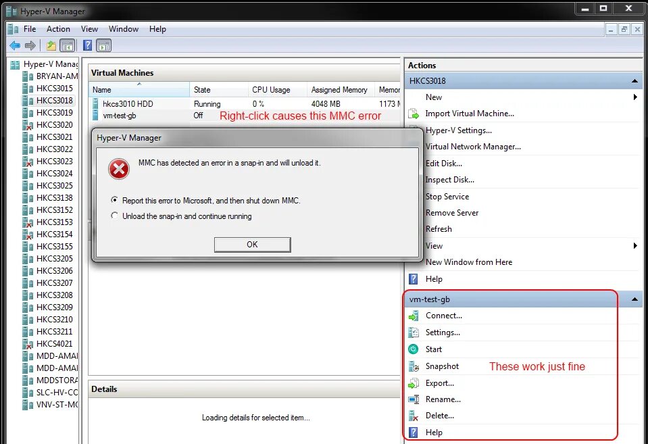
Task: Click the HKCS3020 server icon with red X
Action: (28, 125)
